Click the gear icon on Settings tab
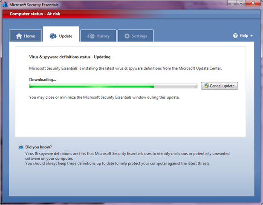The image size is (263, 205). click(127, 36)
